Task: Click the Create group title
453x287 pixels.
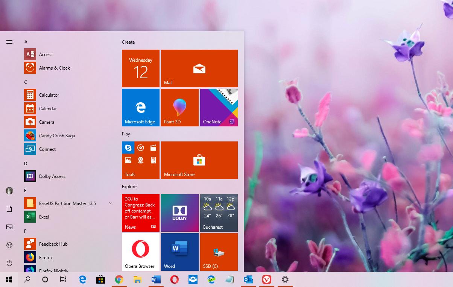Action: (128, 42)
